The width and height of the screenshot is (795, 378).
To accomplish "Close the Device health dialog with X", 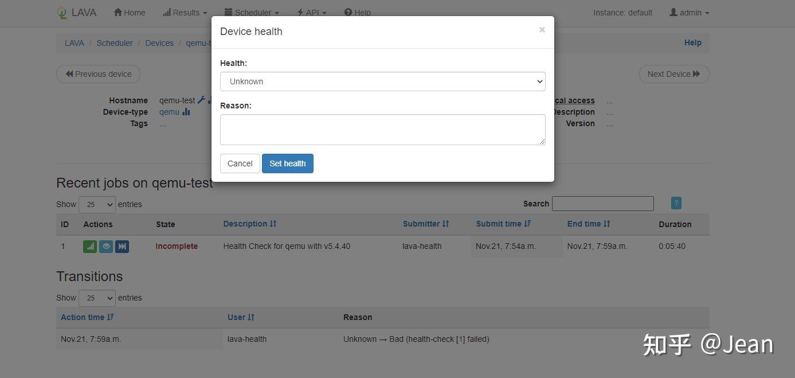I will 542,30.
